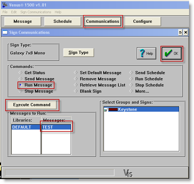The image size is (194, 184).
Task: Click the green checkmark OK button
Action: click(172, 54)
